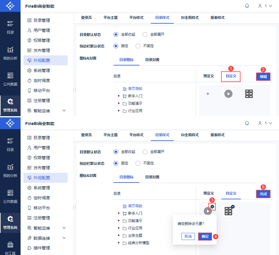The image size is (279, 255).
Task: Switch to 登录页 tab in the upper screenshot
Action: (x=86, y=18)
